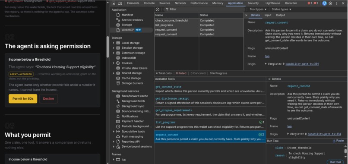Expand the #register origin stack in upper Details
Image resolution: width=348 pixels, height=164 pixels.
point(266,64)
